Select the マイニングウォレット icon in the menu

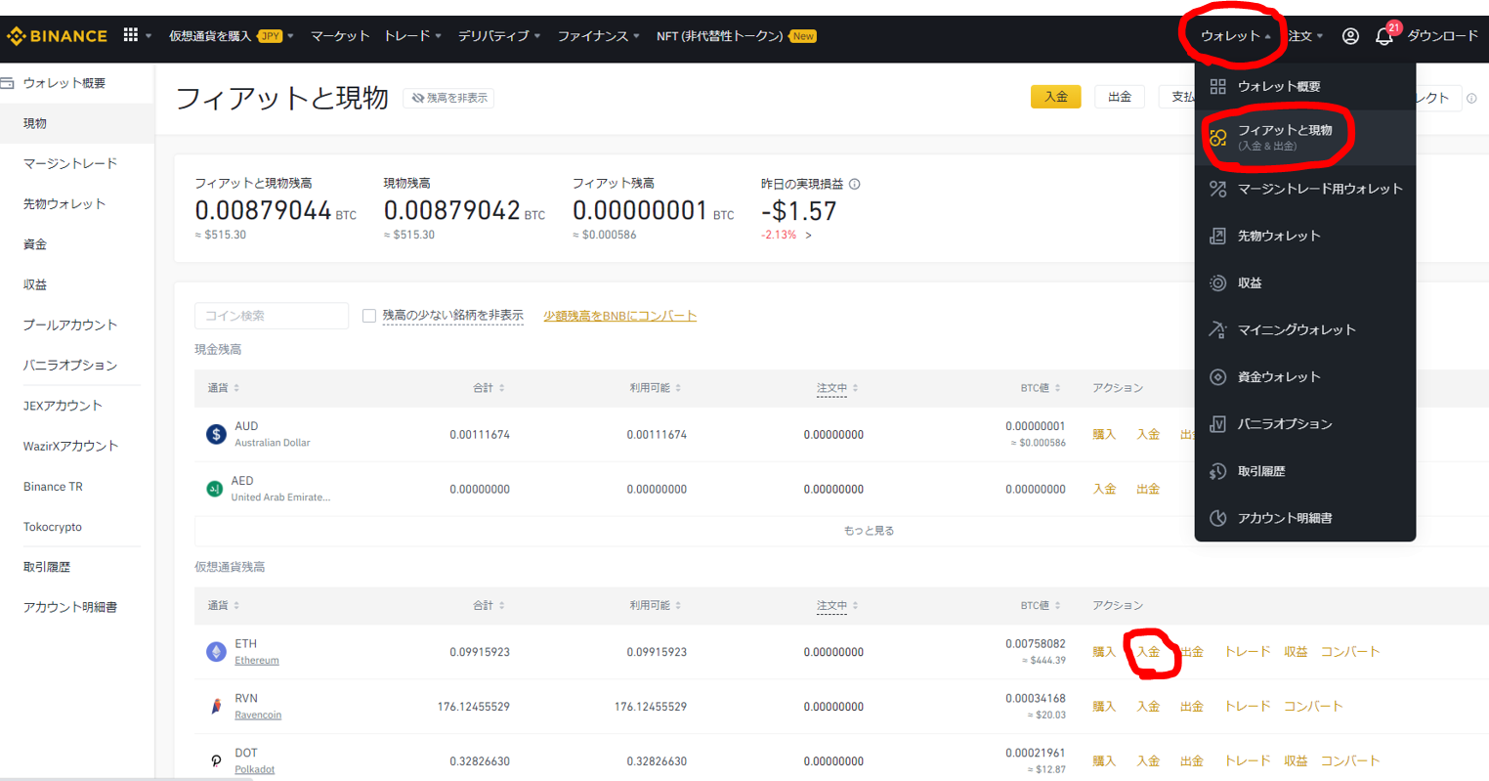1218,329
